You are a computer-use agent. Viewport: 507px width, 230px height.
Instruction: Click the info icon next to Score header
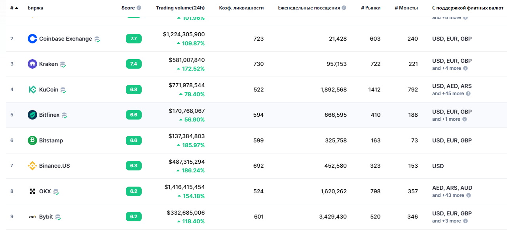coord(139,8)
